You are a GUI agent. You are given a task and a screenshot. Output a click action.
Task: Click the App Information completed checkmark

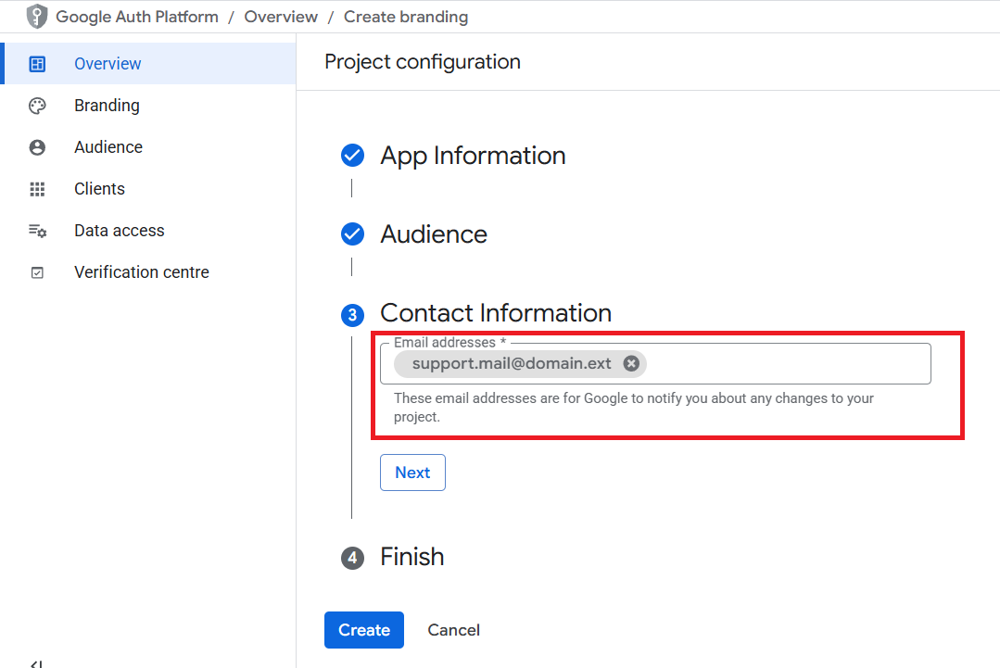click(352, 155)
